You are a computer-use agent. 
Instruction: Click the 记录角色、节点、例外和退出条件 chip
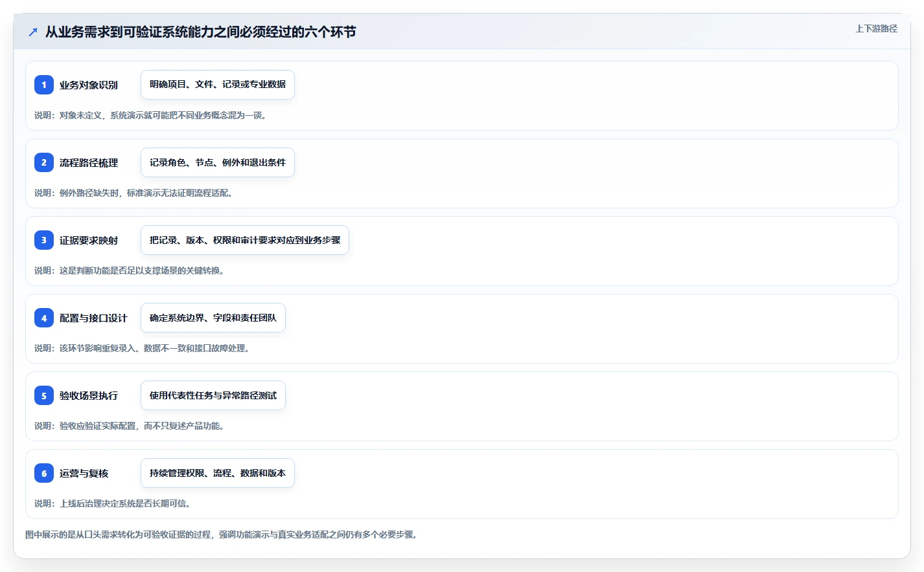click(218, 162)
